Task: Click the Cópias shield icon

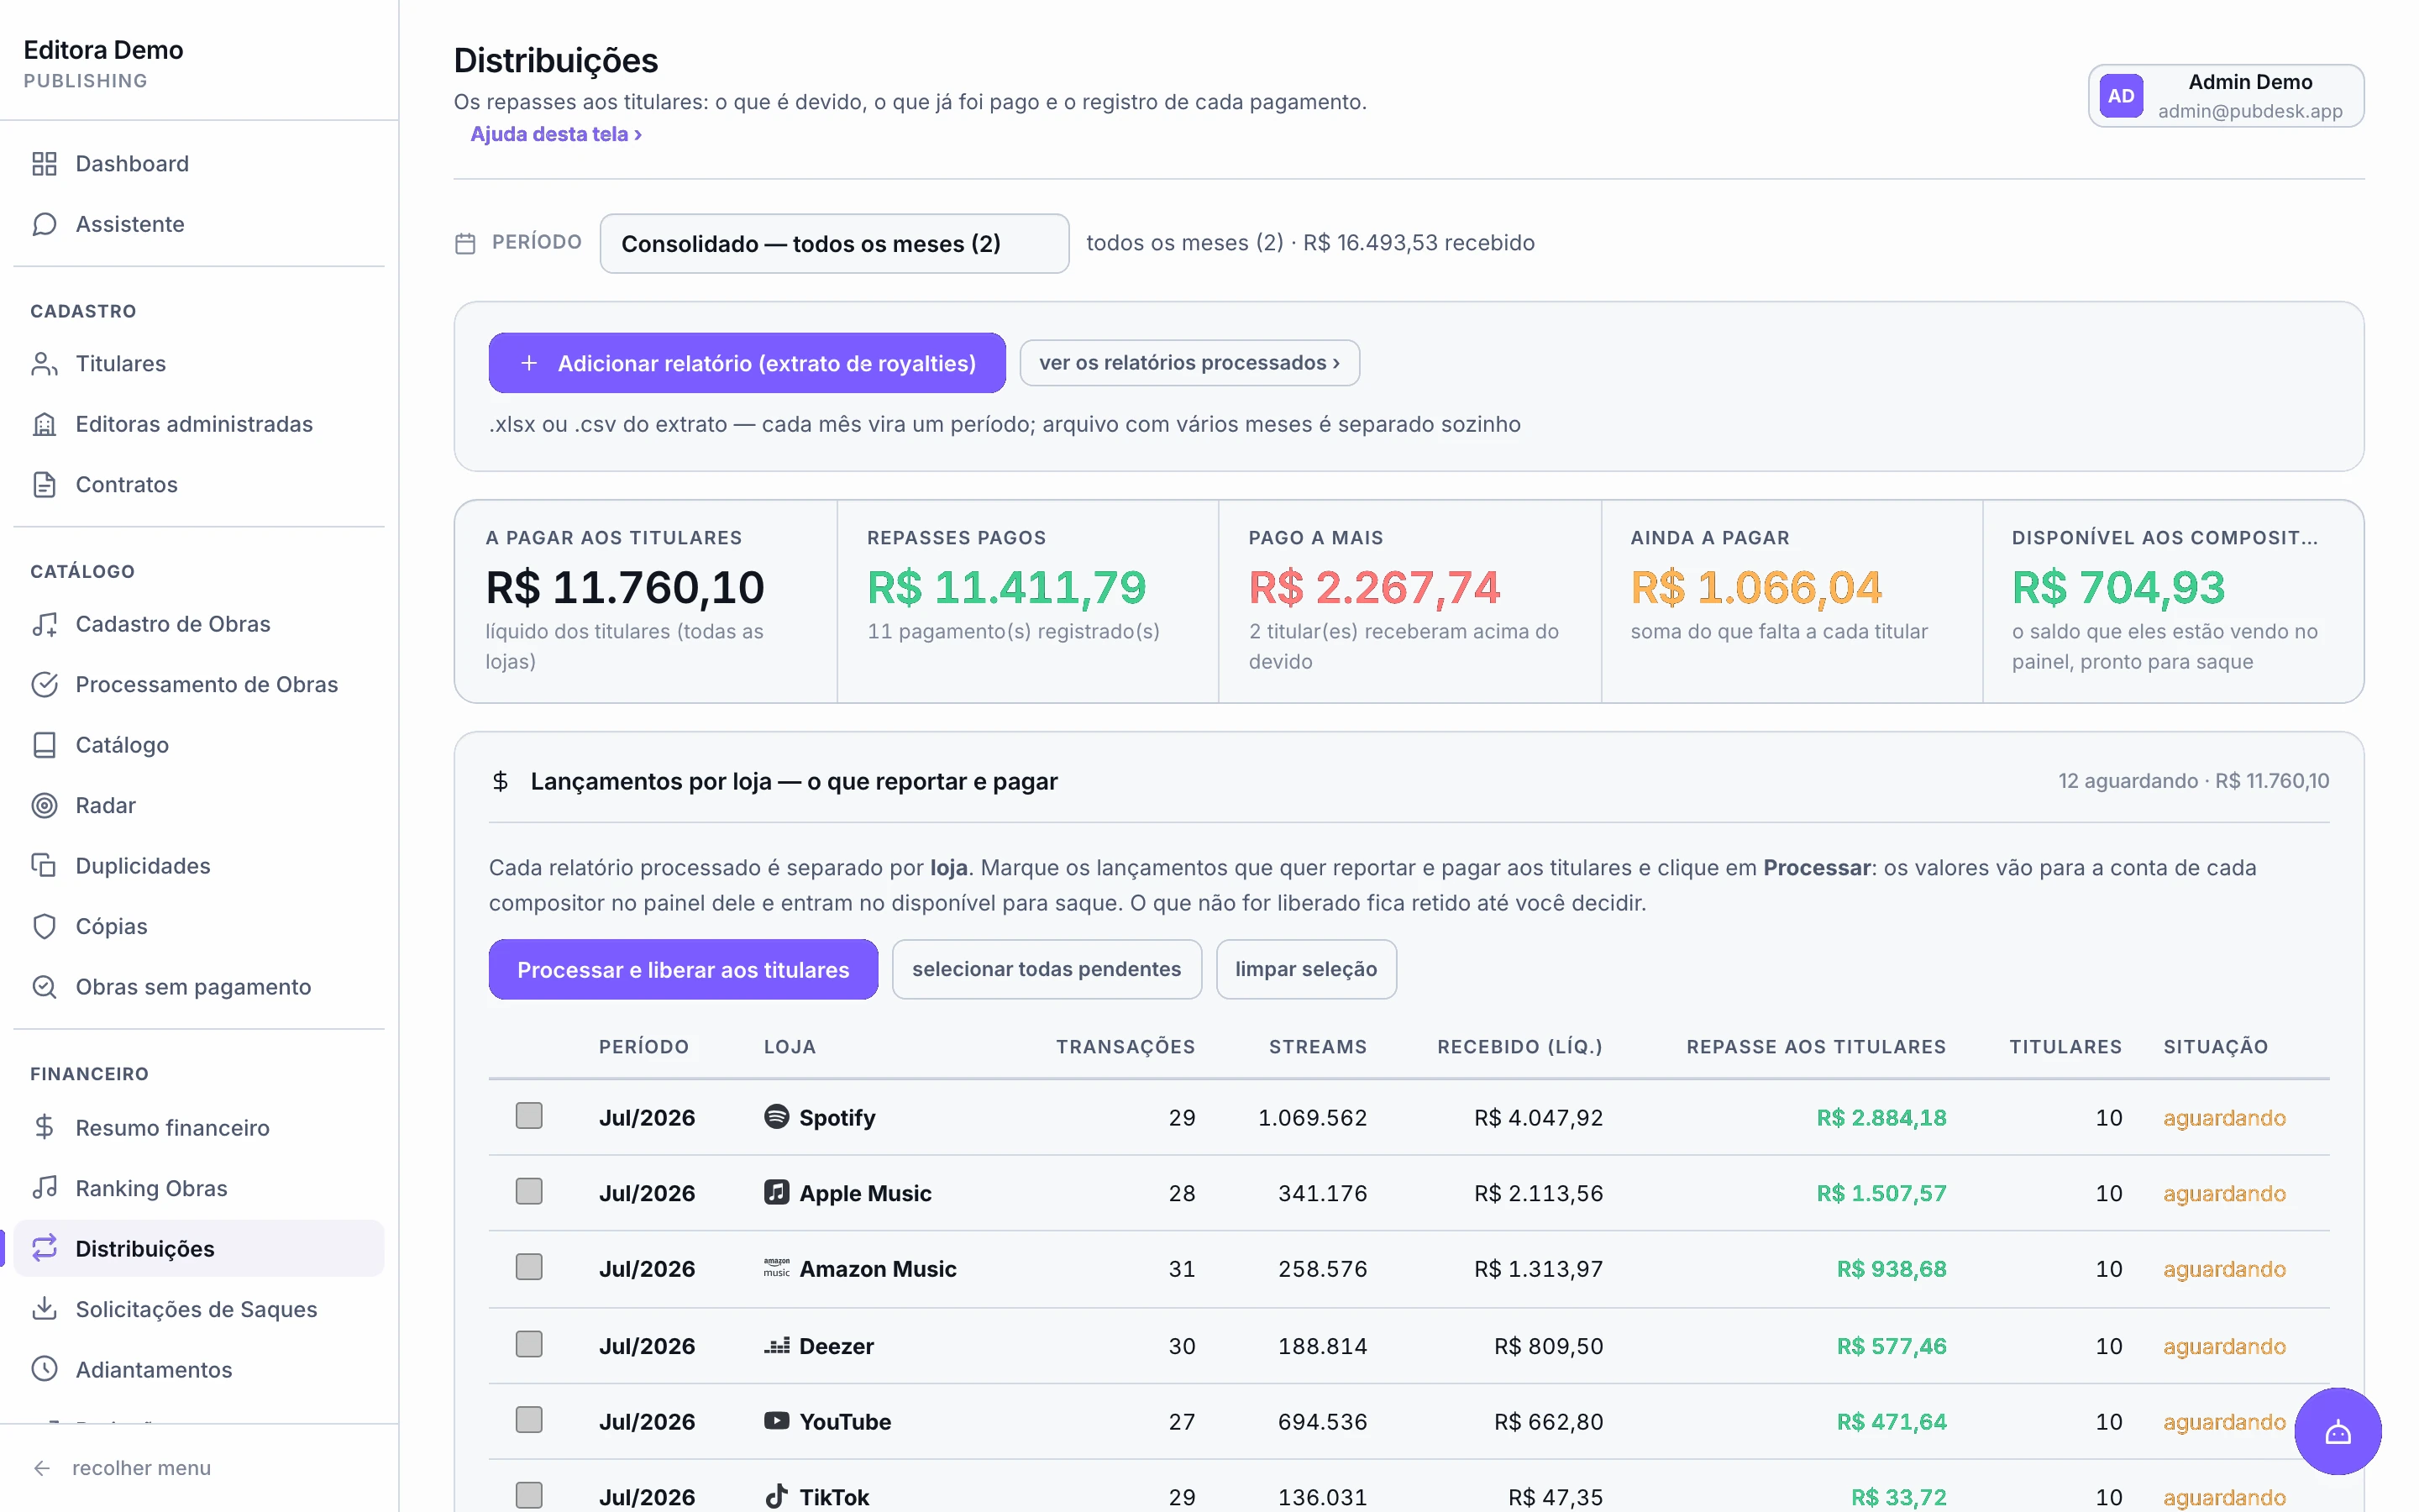Action: click(x=44, y=926)
